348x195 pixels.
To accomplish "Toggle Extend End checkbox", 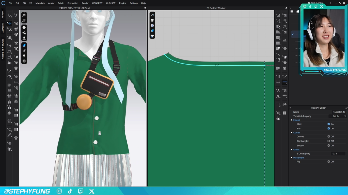I will [x=329, y=129].
